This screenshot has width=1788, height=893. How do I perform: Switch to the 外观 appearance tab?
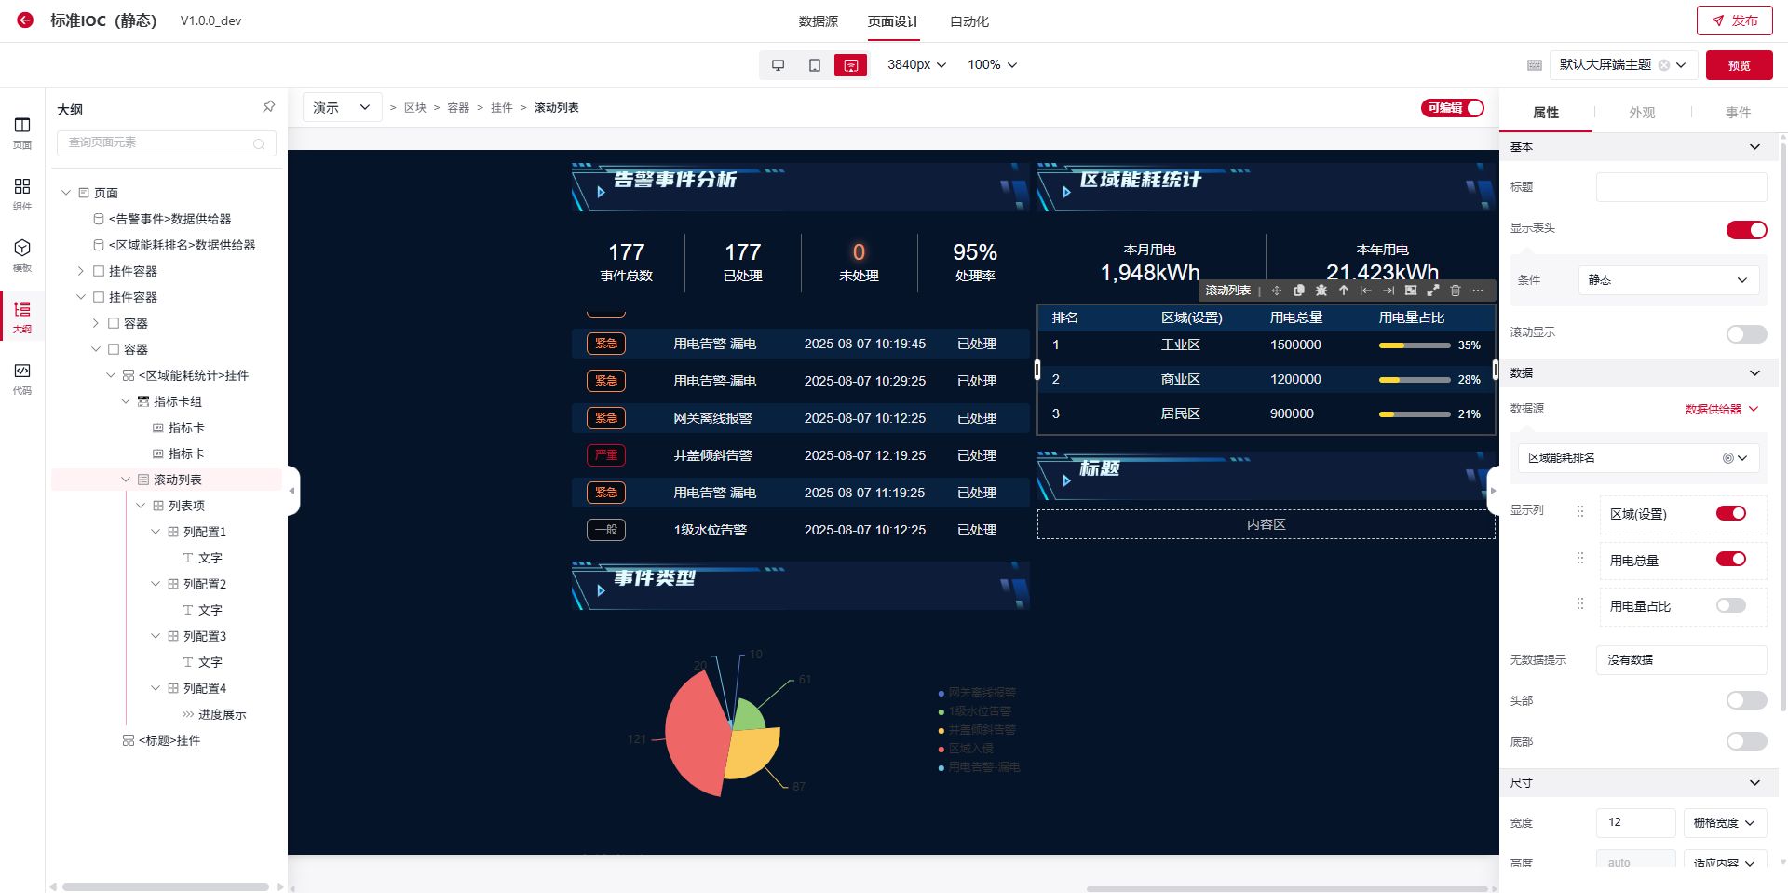1641,113
